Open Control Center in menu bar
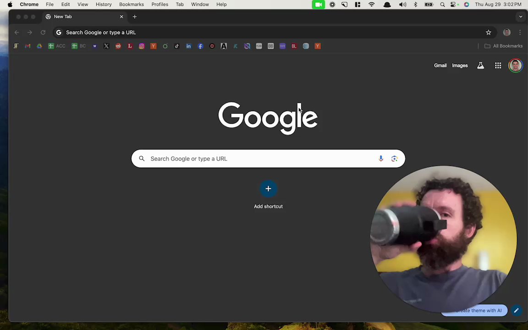The width and height of the screenshot is (528, 330). click(x=454, y=5)
